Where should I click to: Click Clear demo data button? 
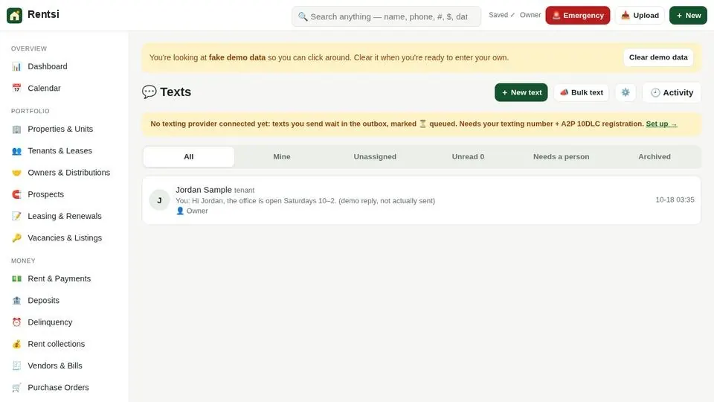pyautogui.click(x=658, y=57)
